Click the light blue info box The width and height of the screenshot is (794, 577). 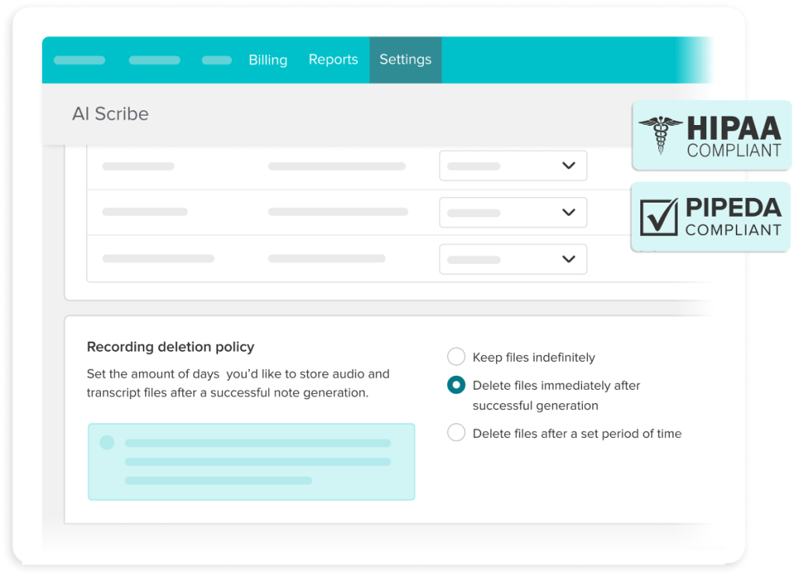coord(251,462)
